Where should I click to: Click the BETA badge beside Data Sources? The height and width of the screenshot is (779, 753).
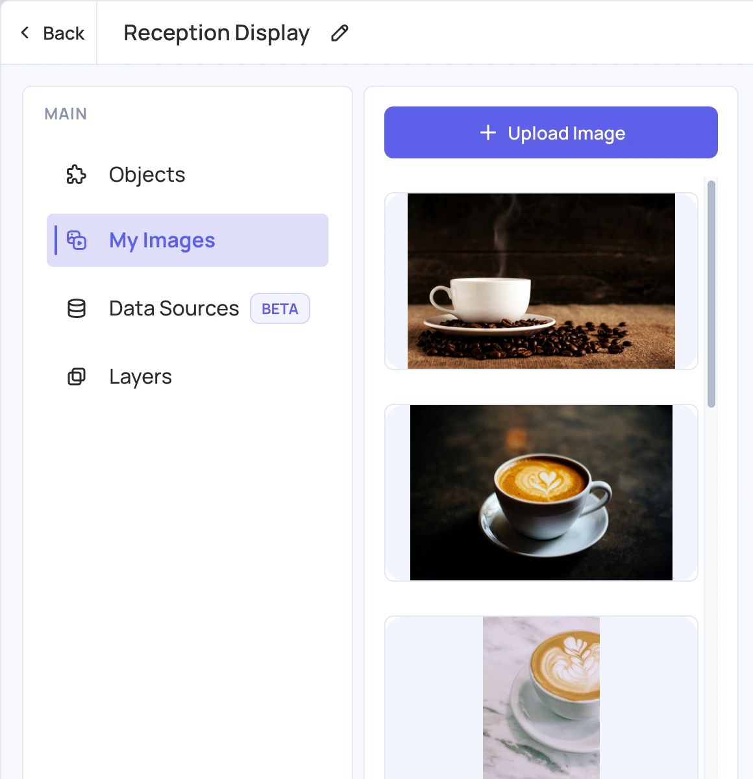pyautogui.click(x=280, y=308)
